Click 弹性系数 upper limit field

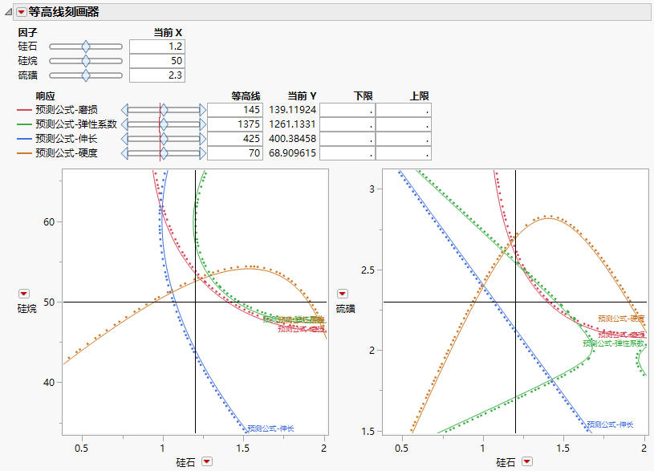(x=404, y=124)
